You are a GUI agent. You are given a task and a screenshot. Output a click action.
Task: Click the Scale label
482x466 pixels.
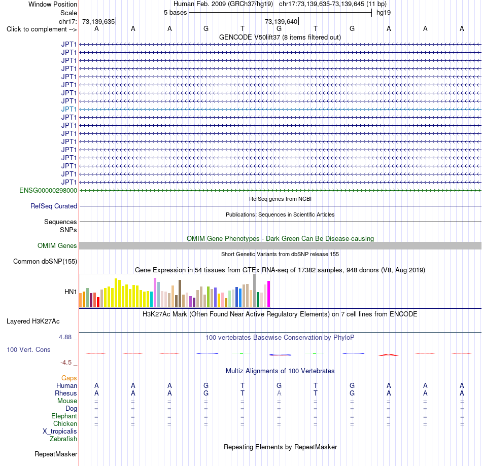pyautogui.click(x=68, y=13)
